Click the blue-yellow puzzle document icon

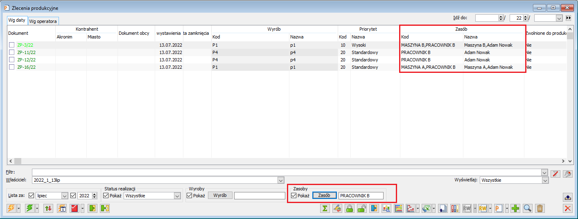(374, 208)
